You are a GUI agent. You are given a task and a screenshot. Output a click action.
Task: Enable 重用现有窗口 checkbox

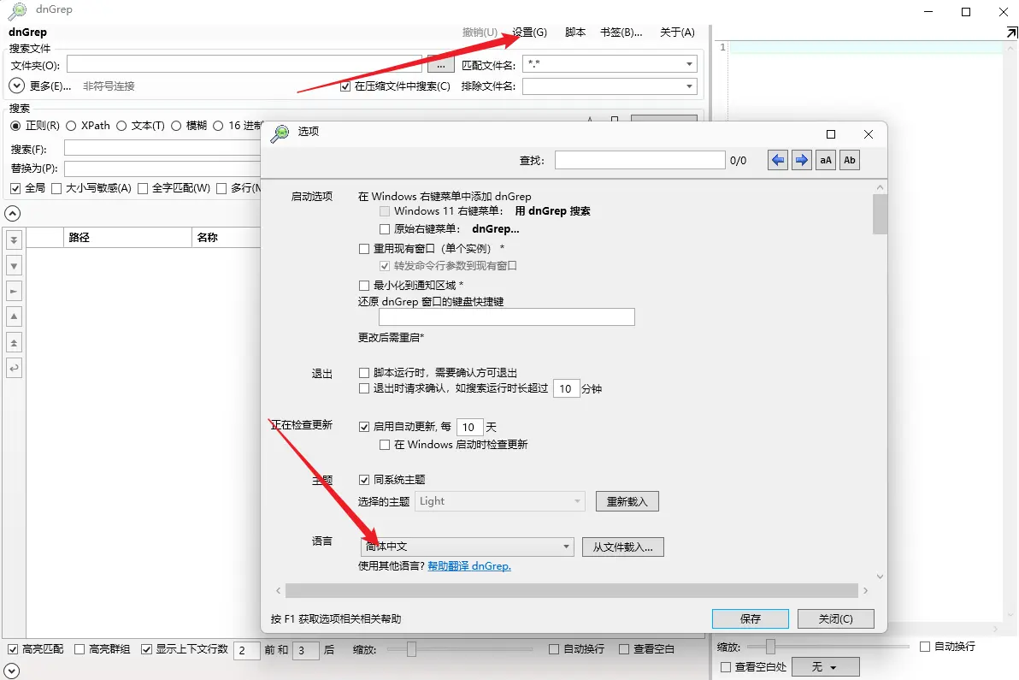point(364,249)
